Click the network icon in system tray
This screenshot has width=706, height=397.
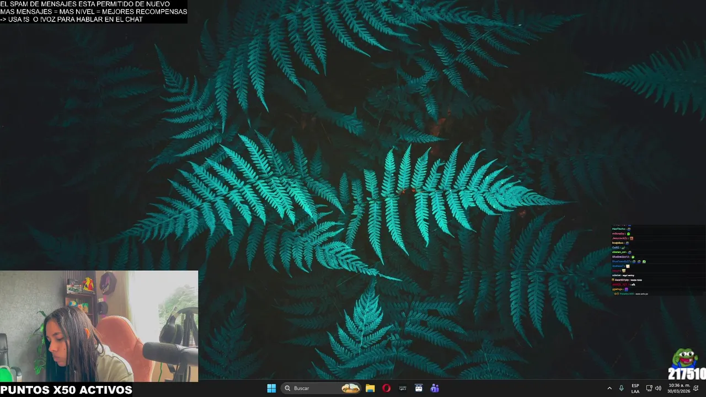click(x=649, y=388)
